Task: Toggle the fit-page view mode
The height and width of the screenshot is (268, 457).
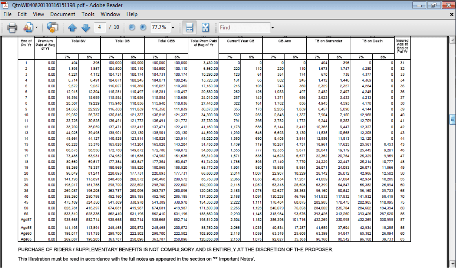Action: [205, 27]
